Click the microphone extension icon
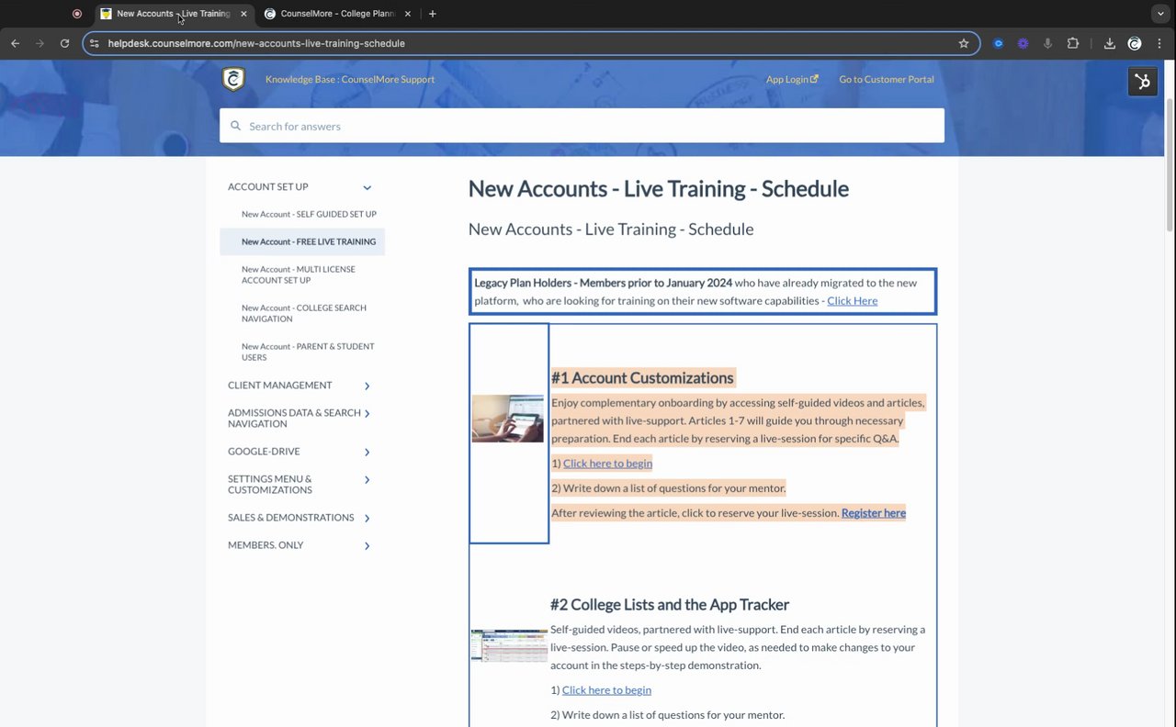The width and height of the screenshot is (1176, 727). pyautogui.click(x=1047, y=43)
